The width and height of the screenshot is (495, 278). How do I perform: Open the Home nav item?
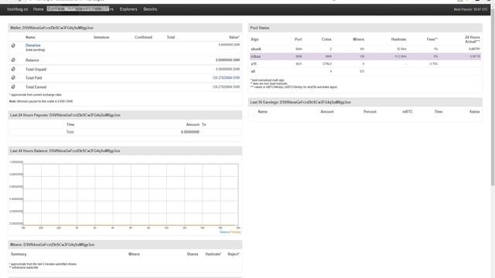click(38, 9)
